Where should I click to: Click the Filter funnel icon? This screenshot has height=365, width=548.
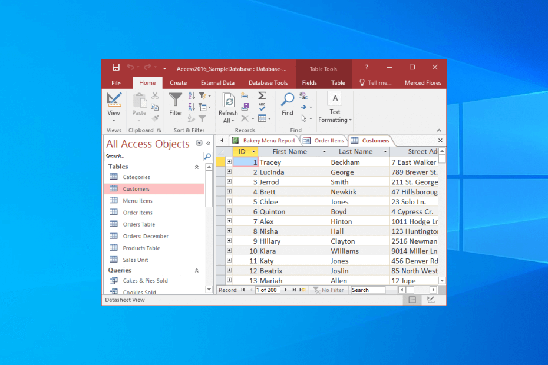[x=176, y=100]
